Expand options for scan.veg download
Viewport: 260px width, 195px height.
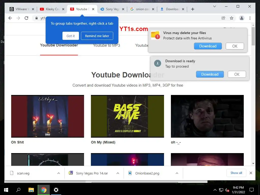point(59,173)
